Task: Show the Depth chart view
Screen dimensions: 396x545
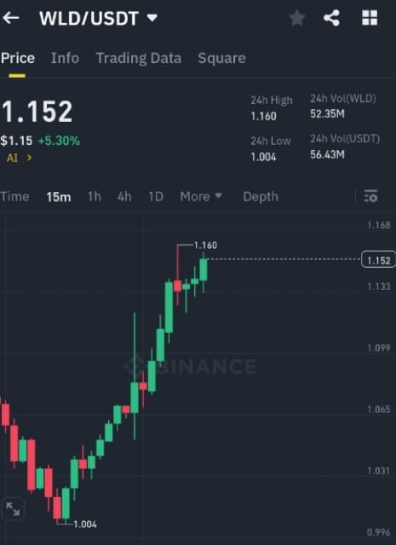Action: pyautogui.click(x=261, y=197)
